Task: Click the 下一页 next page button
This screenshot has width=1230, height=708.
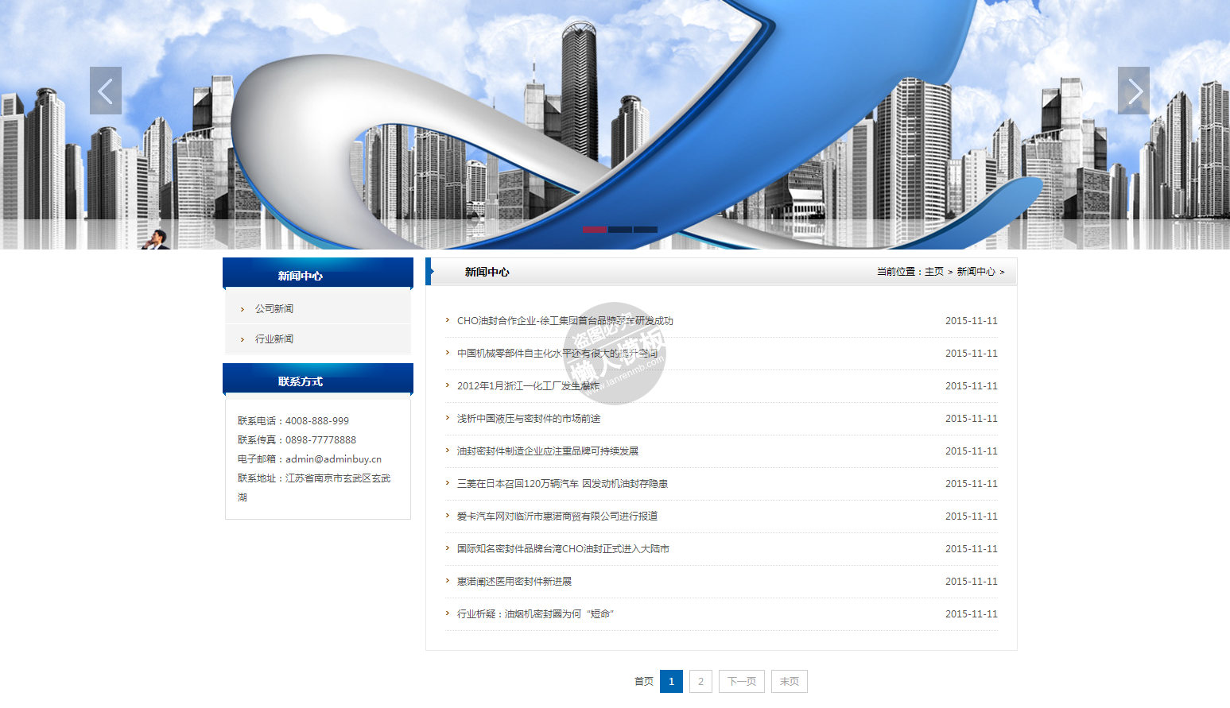Action: 741,681
